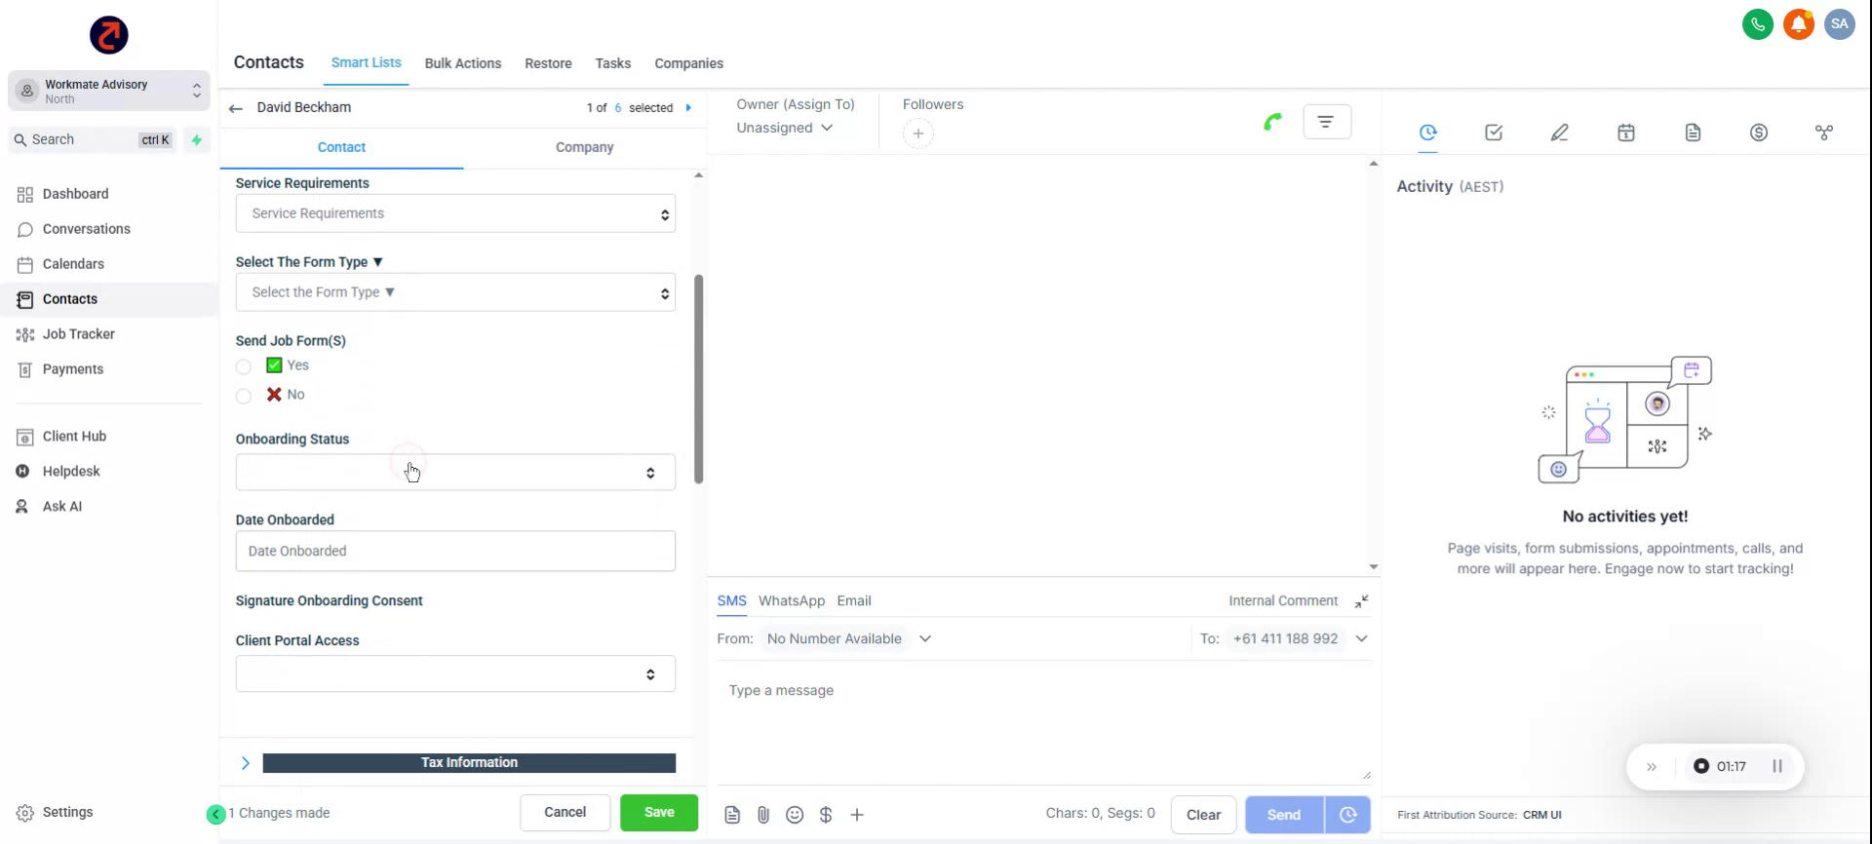This screenshot has width=1872, height=844.
Task: Switch message channel to WhatsApp
Action: [x=792, y=601]
